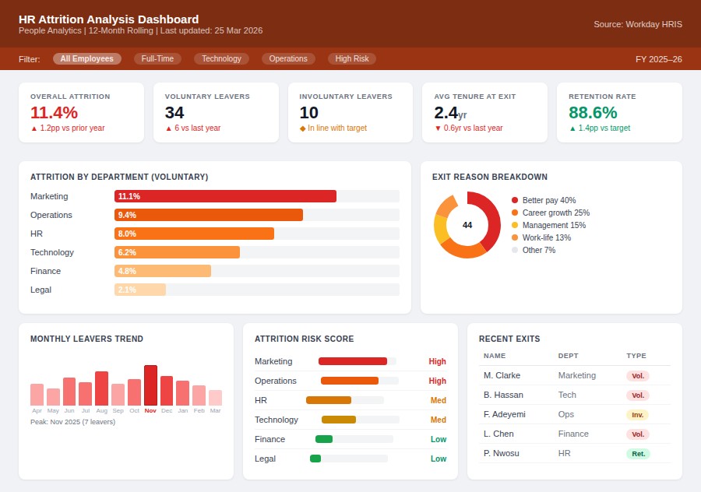Switch to Operations filter chip

[288, 58]
